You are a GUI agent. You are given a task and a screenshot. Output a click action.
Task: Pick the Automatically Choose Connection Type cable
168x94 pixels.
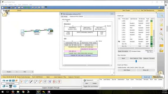(x=22, y=82)
